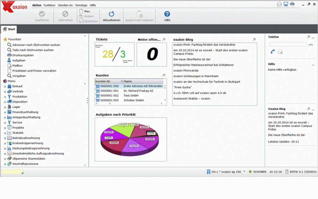Viewport: 318px width, 199px height.
Task: Click oxaion-Link kopieren icon
Action: point(140,14)
